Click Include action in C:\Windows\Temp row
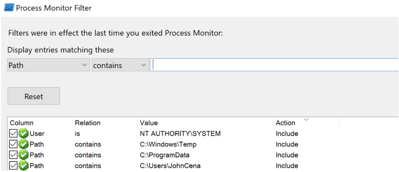The height and width of the screenshot is (172, 399). click(x=287, y=144)
